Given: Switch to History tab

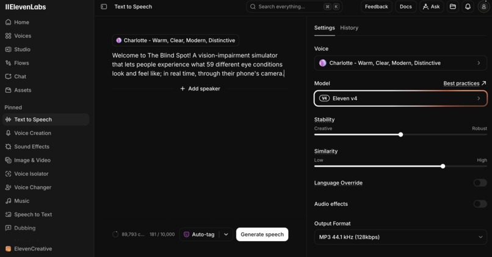Looking at the screenshot, I should (x=349, y=28).
